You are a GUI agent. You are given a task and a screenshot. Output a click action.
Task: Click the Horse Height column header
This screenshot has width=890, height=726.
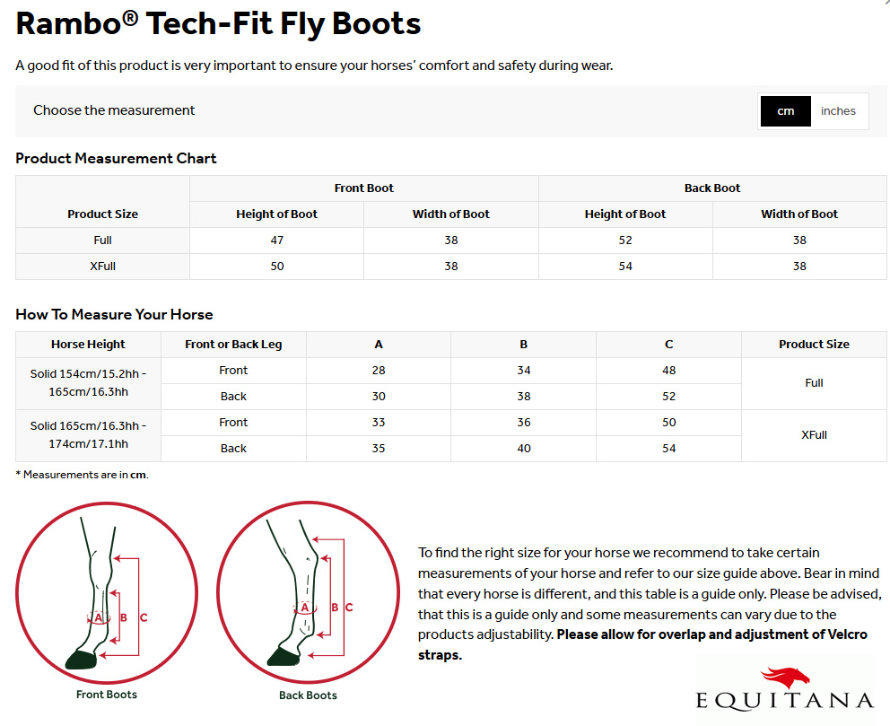tap(88, 345)
